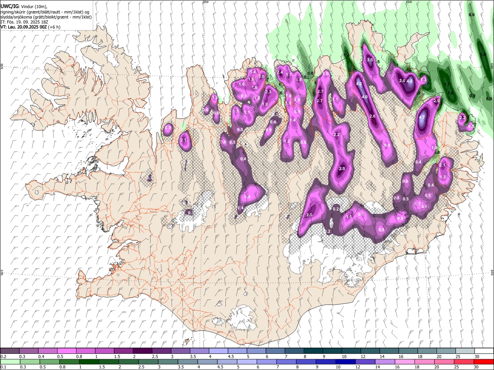
Task: Click the 15W longitude label at top
Action: coord(408,2)
